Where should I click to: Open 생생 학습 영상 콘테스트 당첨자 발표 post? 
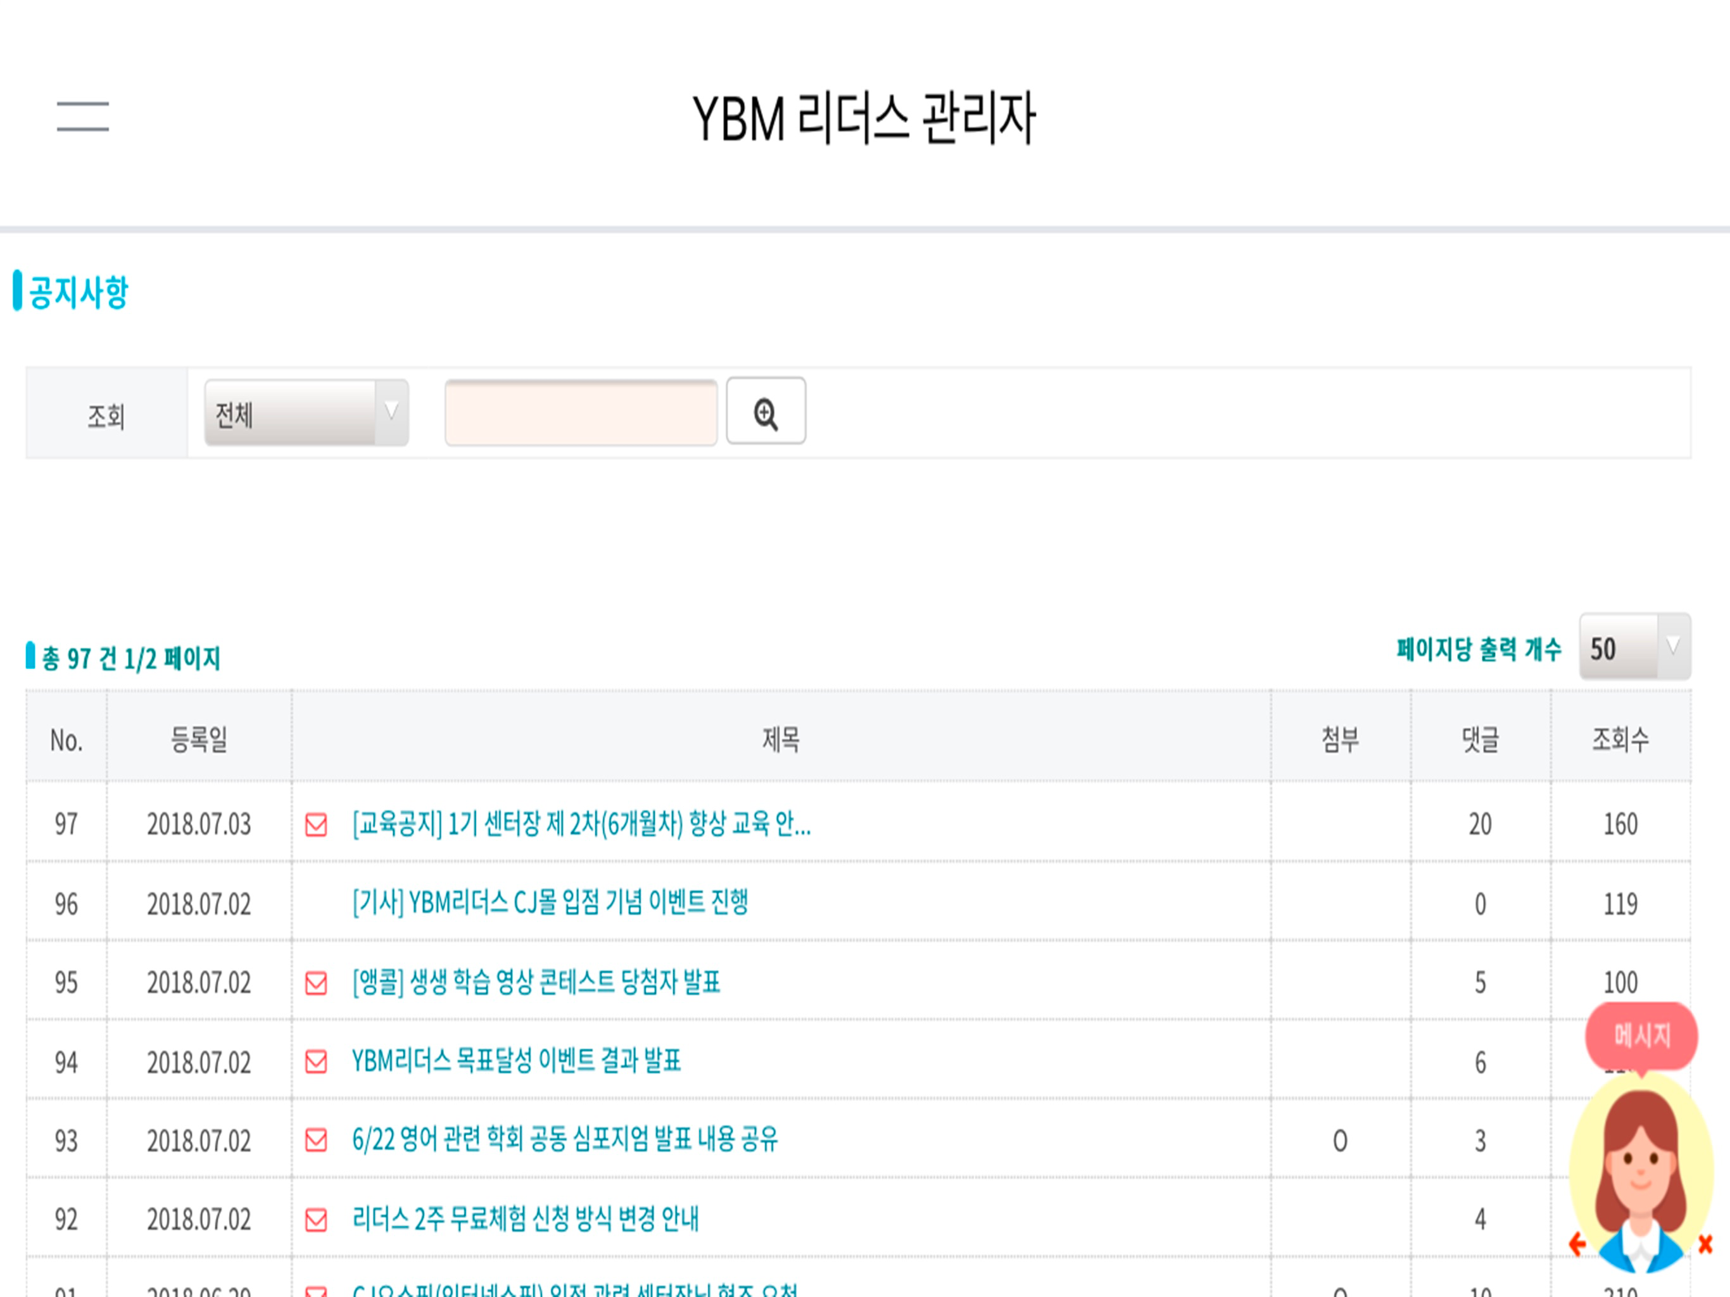(536, 982)
